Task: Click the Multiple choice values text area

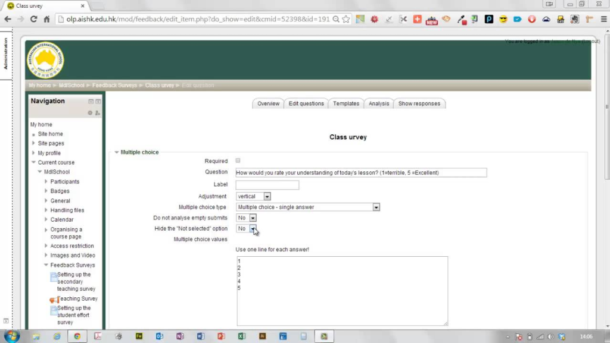Action: click(x=343, y=291)
